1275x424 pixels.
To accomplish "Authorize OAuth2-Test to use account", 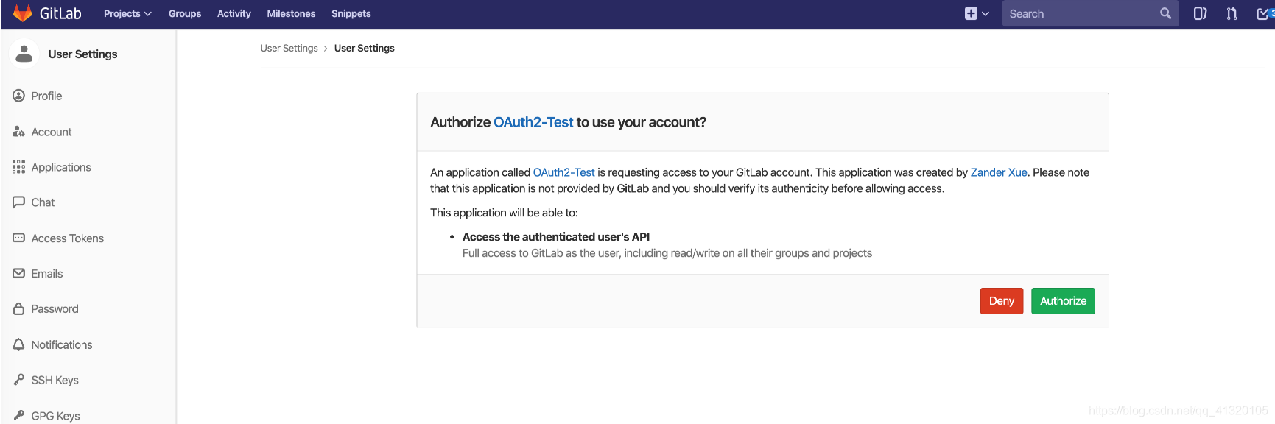I will coord(1063,301).
